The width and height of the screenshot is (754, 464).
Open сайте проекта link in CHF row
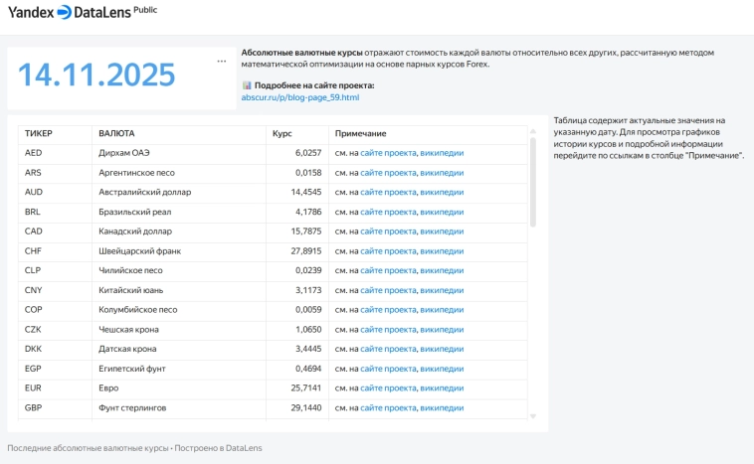coord(388,250)
